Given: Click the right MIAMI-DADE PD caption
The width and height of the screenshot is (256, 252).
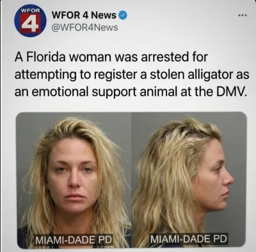Looking at the screenshot, I should click(x=189, y=239).
